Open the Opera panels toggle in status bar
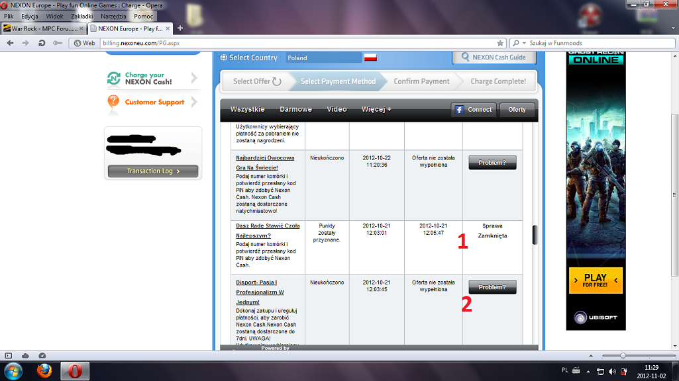The width and height of the screenshot is (679, 381). click(8, 355)
